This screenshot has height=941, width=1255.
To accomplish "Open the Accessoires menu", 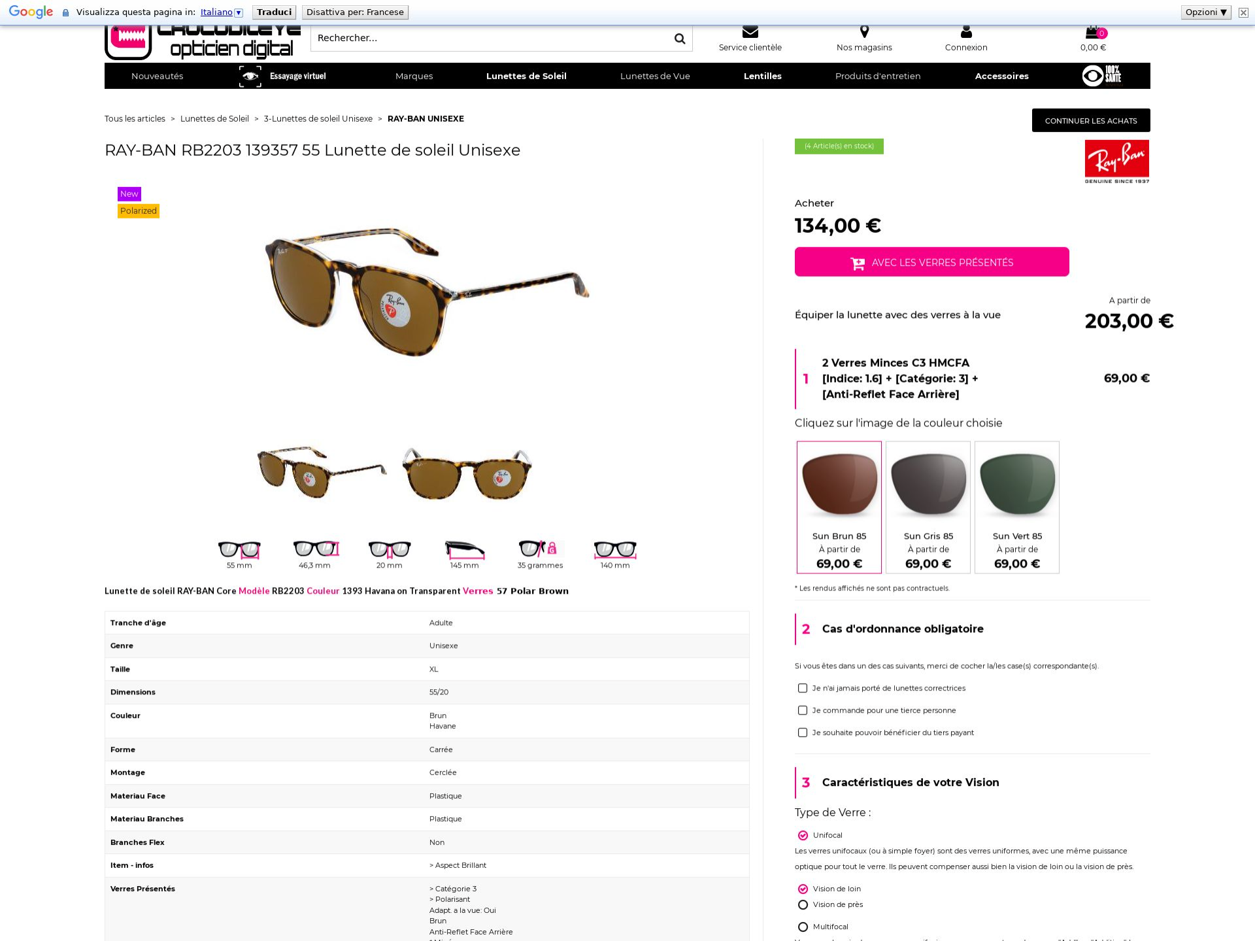I will (1002, 76).
